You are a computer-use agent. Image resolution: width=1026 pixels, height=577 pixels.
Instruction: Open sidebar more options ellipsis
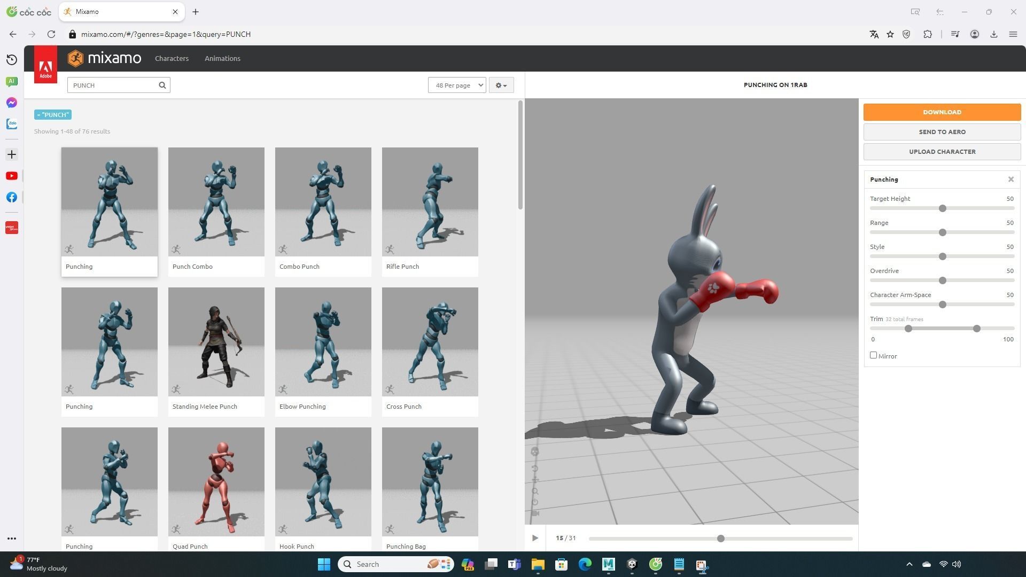(12, 539)
